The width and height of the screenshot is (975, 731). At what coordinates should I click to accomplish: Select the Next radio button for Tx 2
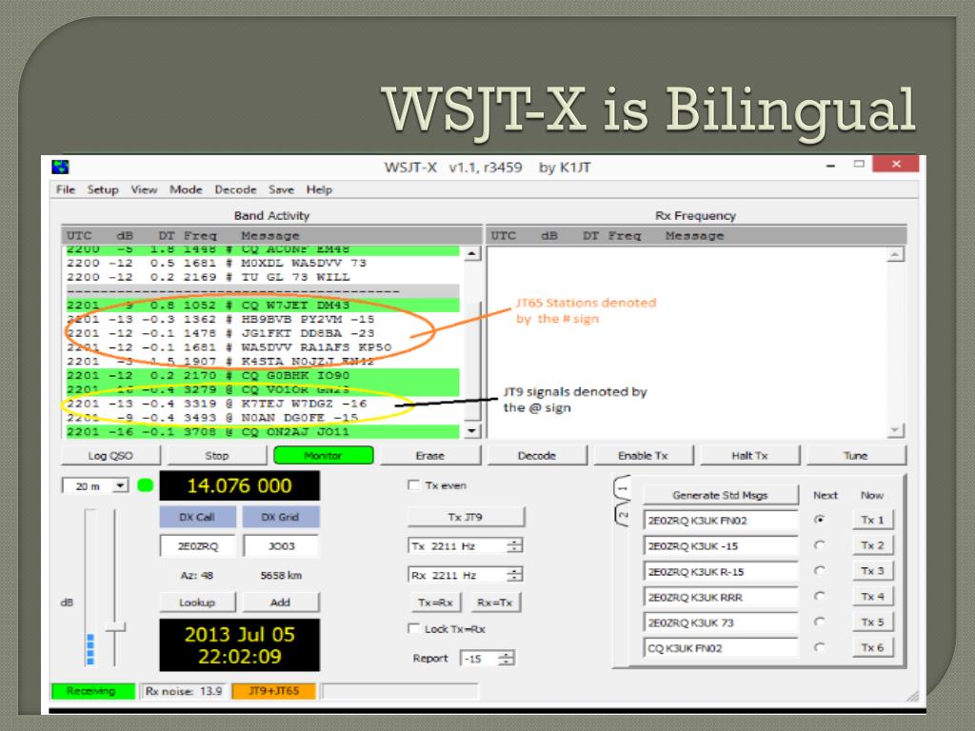click(x=820, y=545)
